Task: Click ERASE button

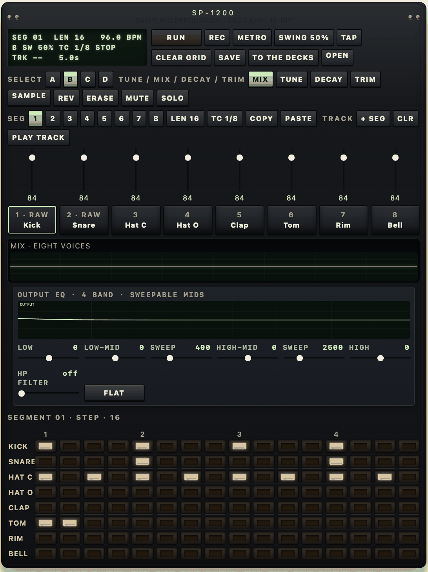Action: click(100, 98)
